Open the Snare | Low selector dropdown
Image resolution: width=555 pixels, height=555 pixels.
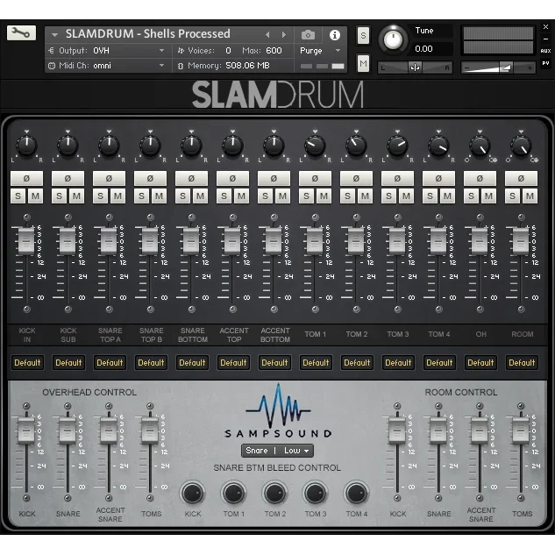[277, 451]
